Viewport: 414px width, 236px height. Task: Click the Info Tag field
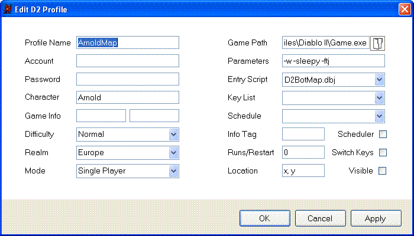[x=303, y=134]
